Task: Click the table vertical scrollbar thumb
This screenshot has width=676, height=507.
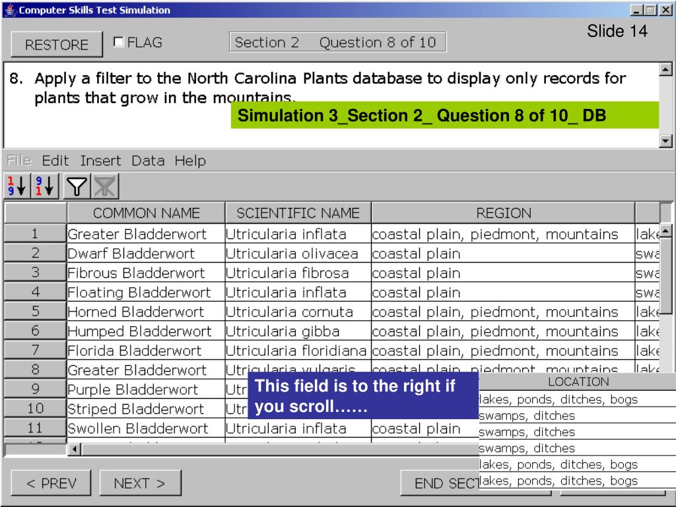Action: click(666, 275)
